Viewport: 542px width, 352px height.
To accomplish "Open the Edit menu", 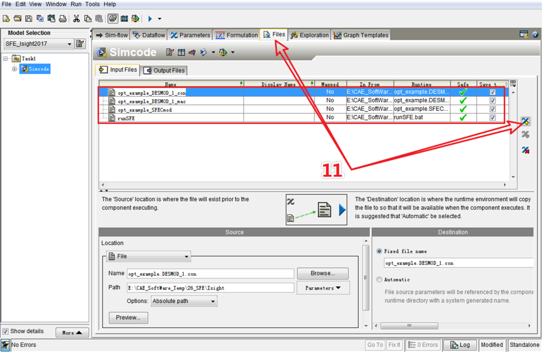I will (21, 4).
